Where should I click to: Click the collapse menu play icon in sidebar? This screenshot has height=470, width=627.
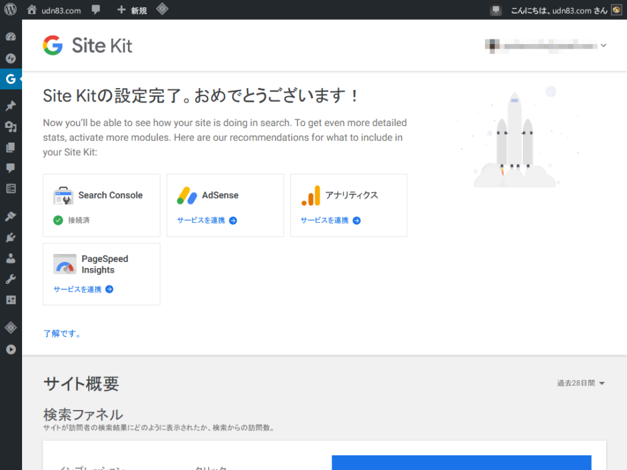click(11, 349)
